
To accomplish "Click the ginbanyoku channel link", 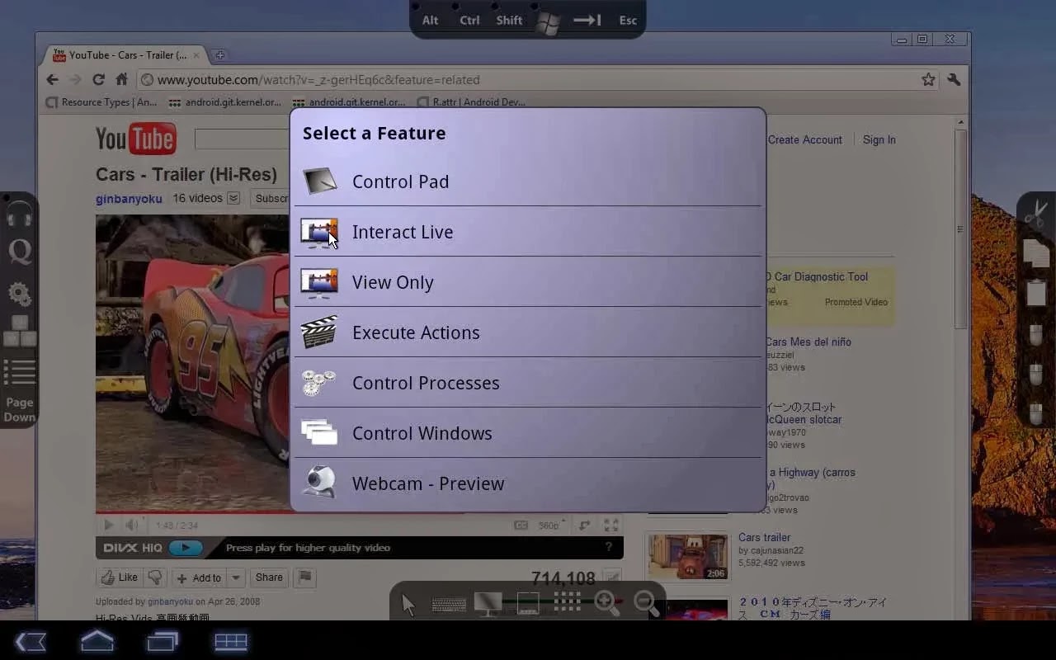I will click(x=129, y=199).
